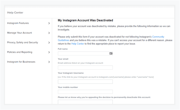The width and height of the screenshot is (180, 110).
Task: Select Policies and Reporting section
Action: pos(20,52)
